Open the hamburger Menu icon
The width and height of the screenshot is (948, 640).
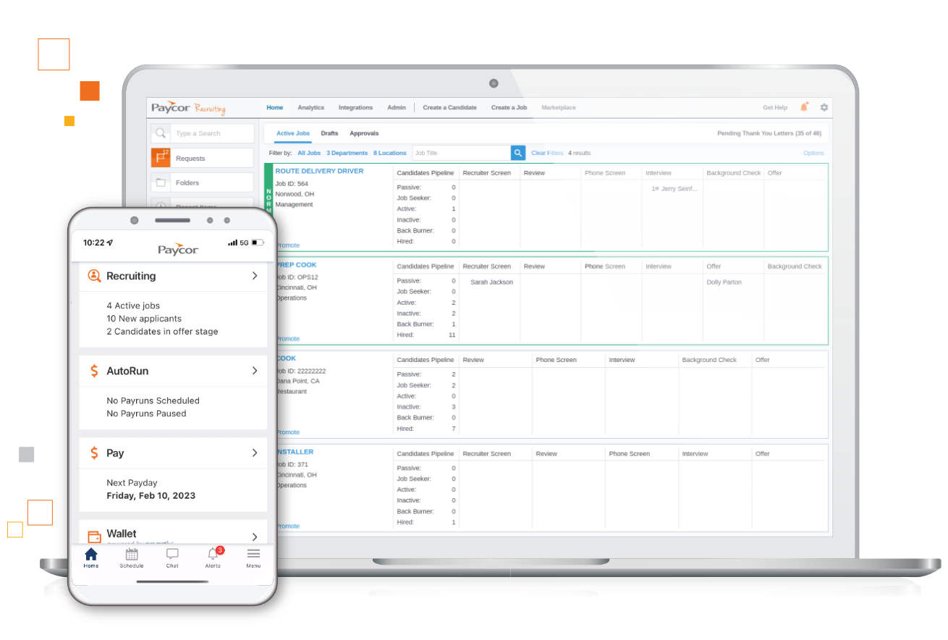click(253, 555)
